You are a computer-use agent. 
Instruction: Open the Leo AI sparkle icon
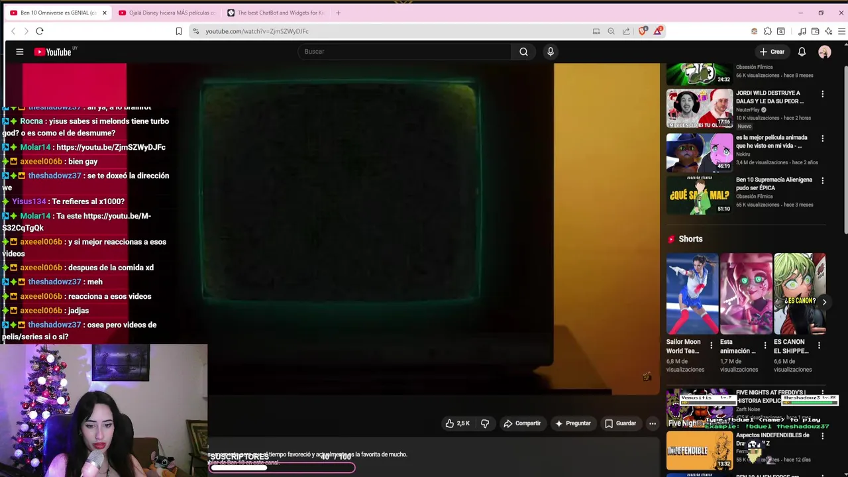tap(829, 31)
